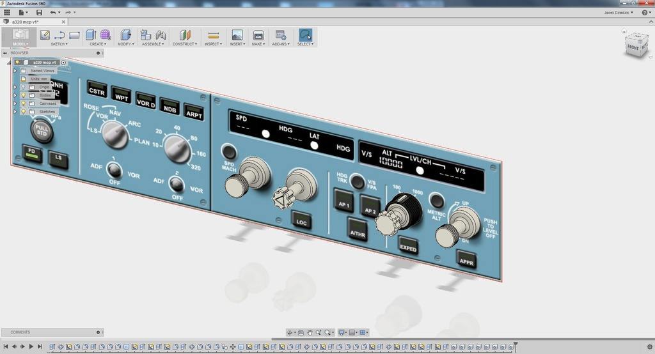Open the CONSTRUCT dropdown menu
Image resolution: width=655 pixels, height=354 pixels.
[x=185, y=44]
